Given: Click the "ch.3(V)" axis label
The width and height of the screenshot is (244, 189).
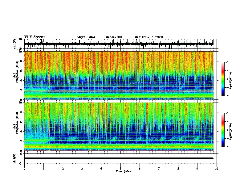Looking at the screenshot, I should 15,158.
